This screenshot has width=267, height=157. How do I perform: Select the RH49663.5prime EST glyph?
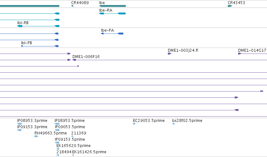click(36, 136)
